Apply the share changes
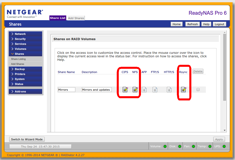Viewport: 235px width, 160px height. [219, 139]
